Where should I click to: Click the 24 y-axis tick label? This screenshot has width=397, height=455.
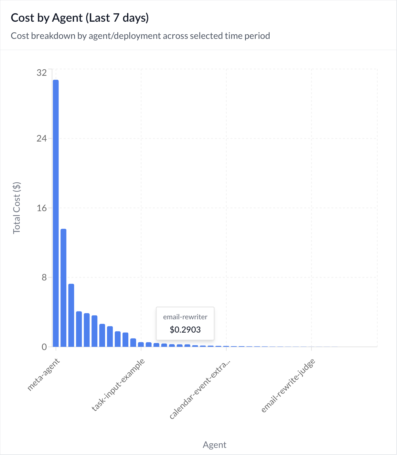pyautogui.click(x=42, y=138)
